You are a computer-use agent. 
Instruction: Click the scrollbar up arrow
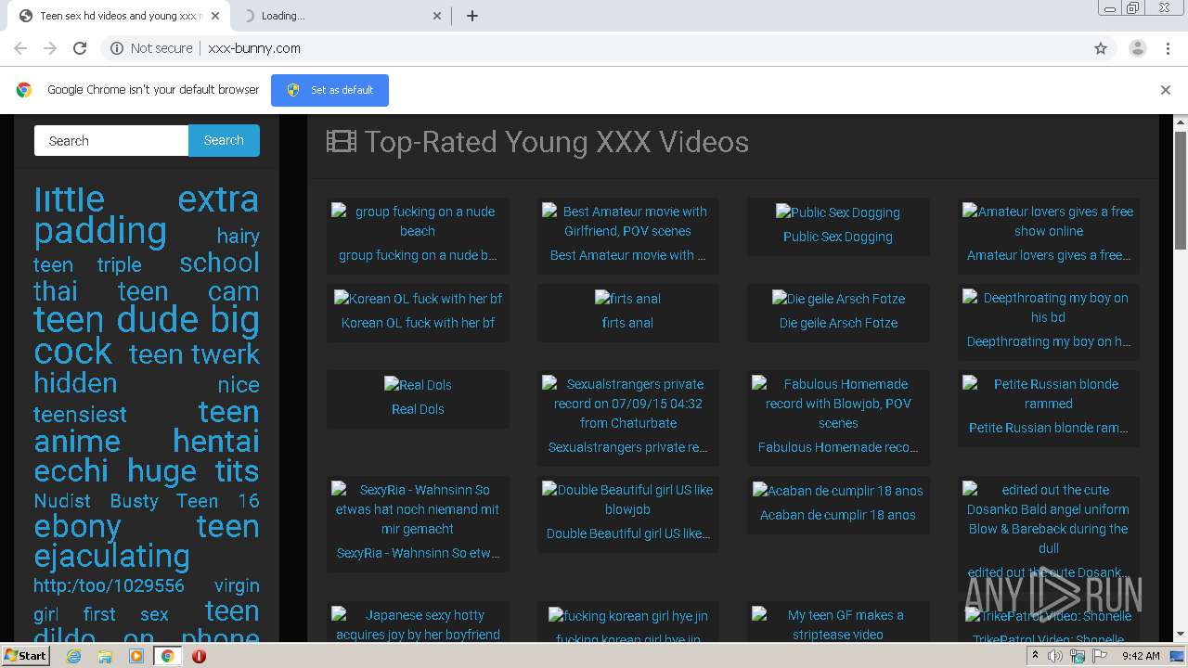pos(1181,122)
